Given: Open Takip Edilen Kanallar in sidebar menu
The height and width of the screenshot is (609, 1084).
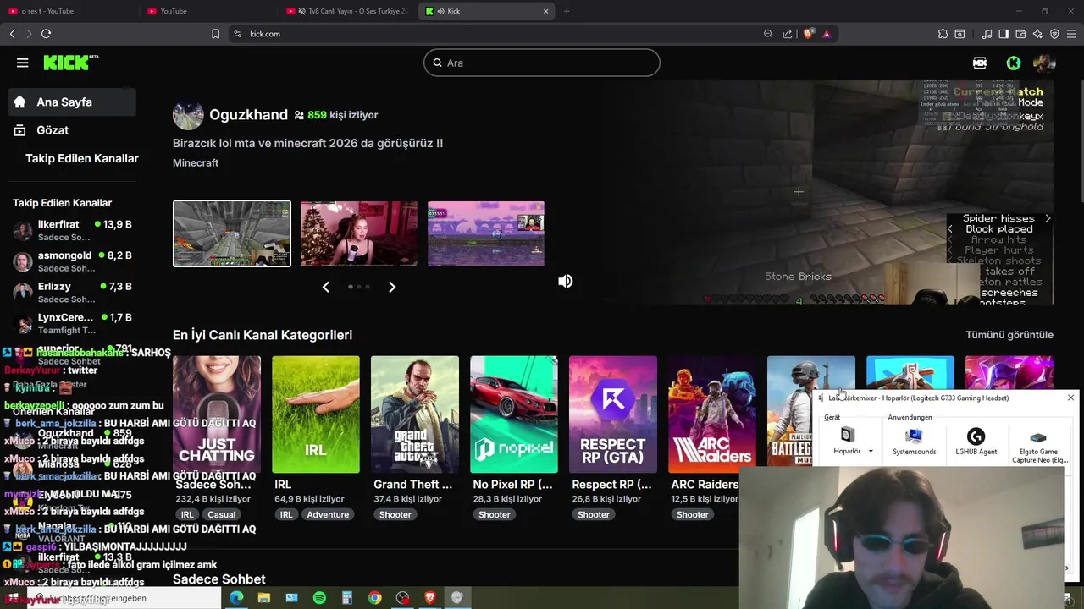Looking at the screenshot, I should 81,158.
